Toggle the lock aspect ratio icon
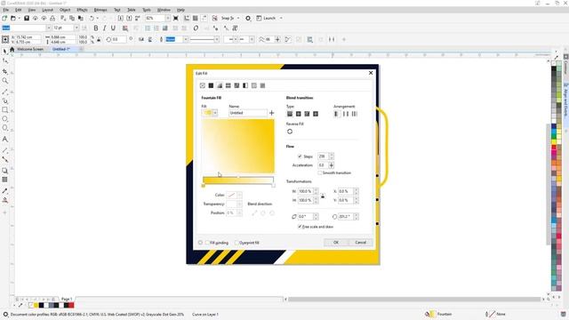569x320 pixels. pos(323,196)
